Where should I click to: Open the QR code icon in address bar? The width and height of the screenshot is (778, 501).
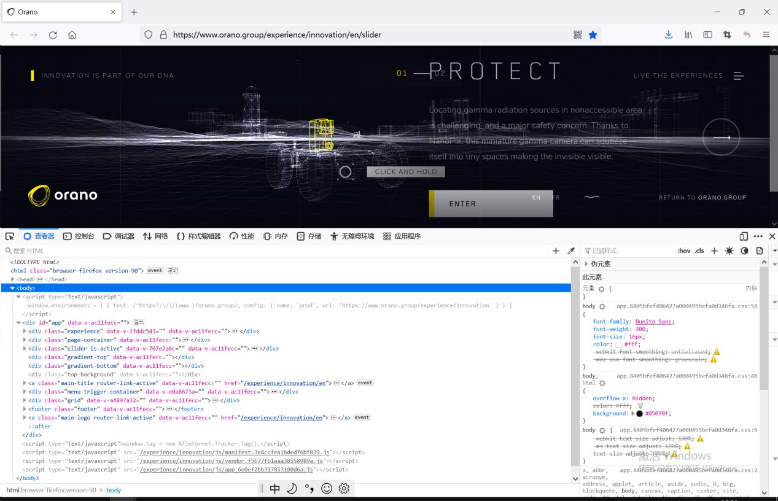(577, 35)
